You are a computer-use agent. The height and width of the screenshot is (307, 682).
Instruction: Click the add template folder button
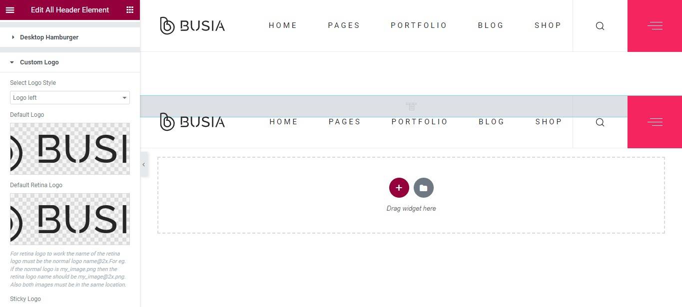pos(423,188)
